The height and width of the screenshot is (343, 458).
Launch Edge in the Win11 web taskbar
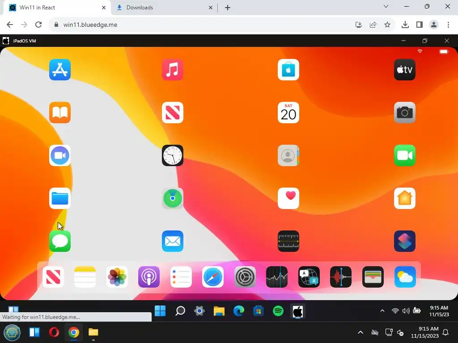tap(239, 311)
